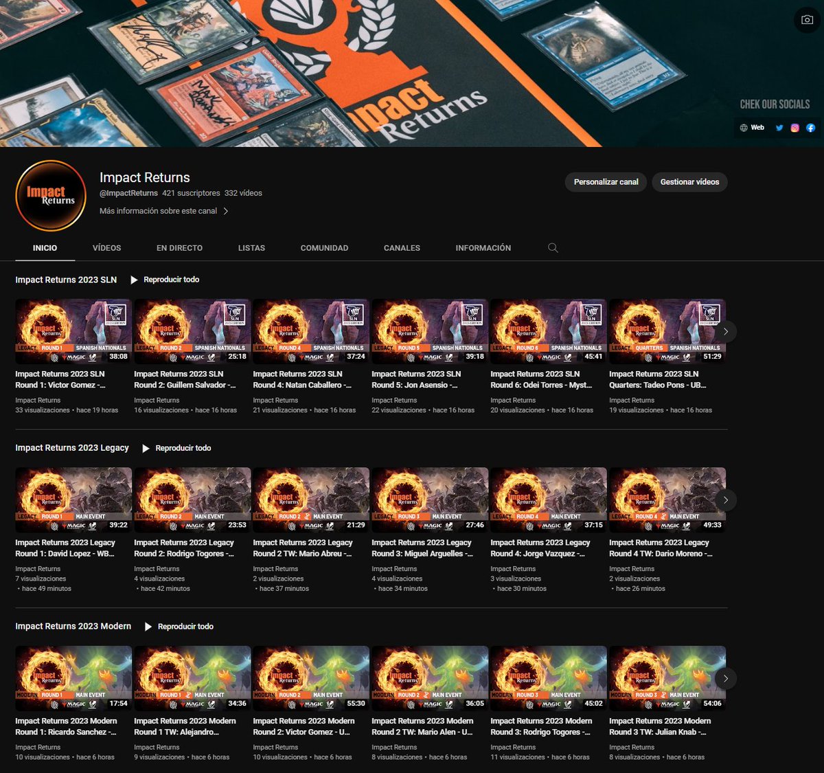The image size is (824, 773).
Task: Open the Impact Returns 2023 SLN section title
Action: (66, 280)
